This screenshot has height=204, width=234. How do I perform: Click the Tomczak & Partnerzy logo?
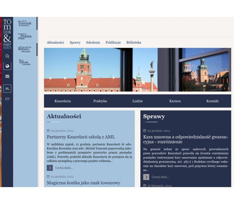coord(7,34)
